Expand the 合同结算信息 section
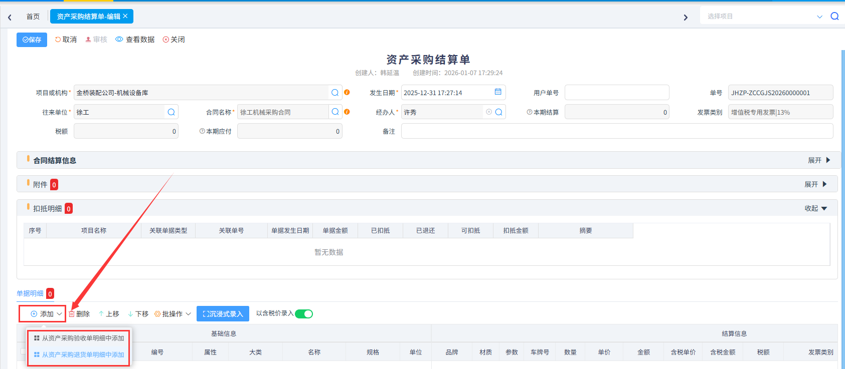Image resolution: width=845 pixels, height=369 pixels. (819, 160)
